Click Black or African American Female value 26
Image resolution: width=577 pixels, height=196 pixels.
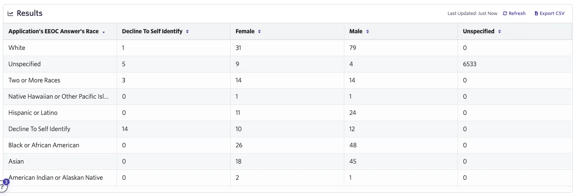pos(239,145)
